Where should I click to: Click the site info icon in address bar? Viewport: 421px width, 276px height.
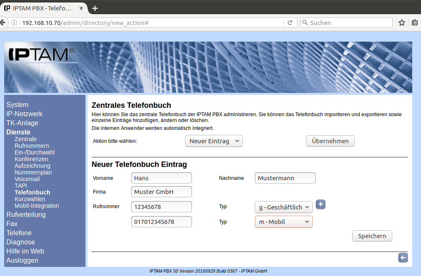[x=14, y=22]
